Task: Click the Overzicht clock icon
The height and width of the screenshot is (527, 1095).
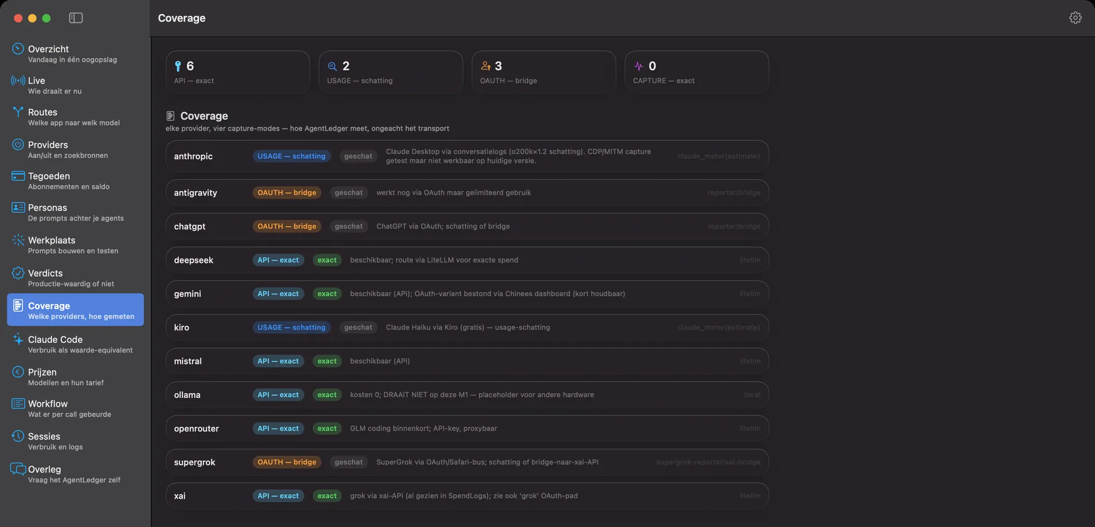Action: click(x=18, y=49)
